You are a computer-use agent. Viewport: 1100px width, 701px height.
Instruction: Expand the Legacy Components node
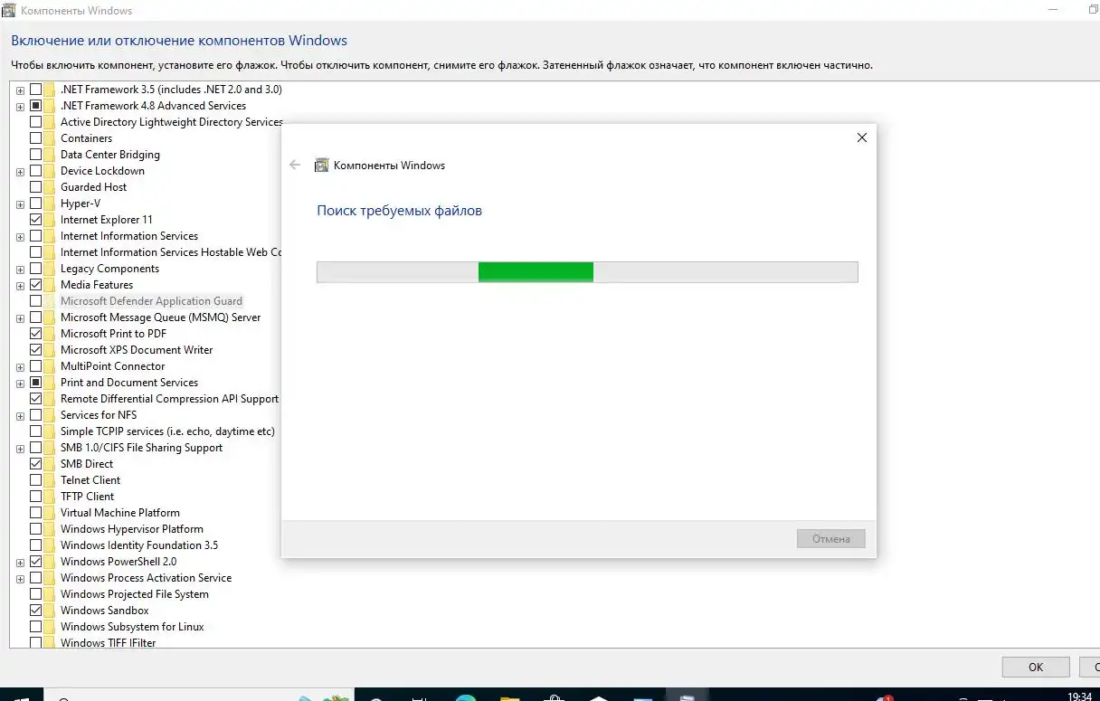(20, 270)
